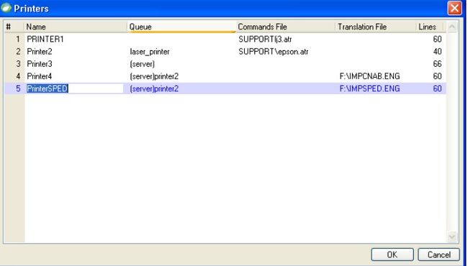The width and height of the screenshot is (468, 266).
Task: Click PrinterSPED's (server)printer2 queue cell
Action: coord(154,88)
